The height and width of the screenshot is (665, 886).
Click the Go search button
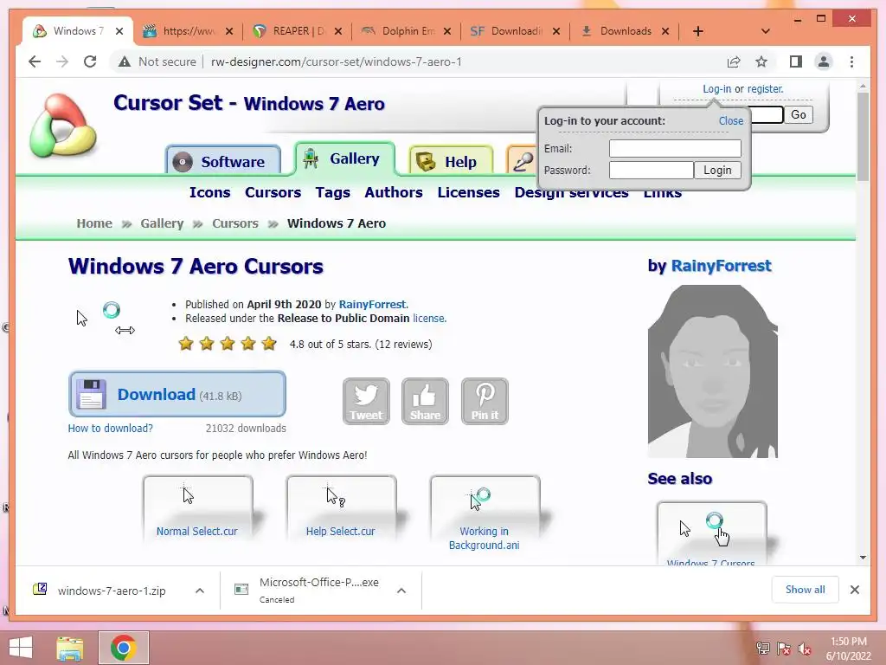point(798,115)
